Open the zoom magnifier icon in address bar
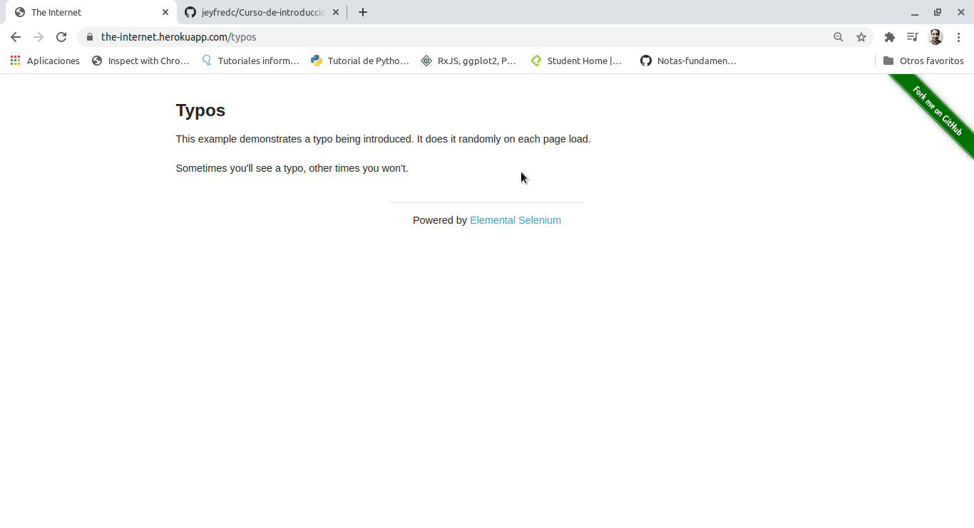 (839, 37)
